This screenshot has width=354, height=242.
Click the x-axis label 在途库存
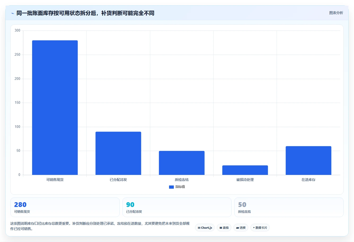click(x=308, y=180)
